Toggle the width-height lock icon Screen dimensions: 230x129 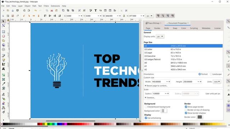click(124, 16)
